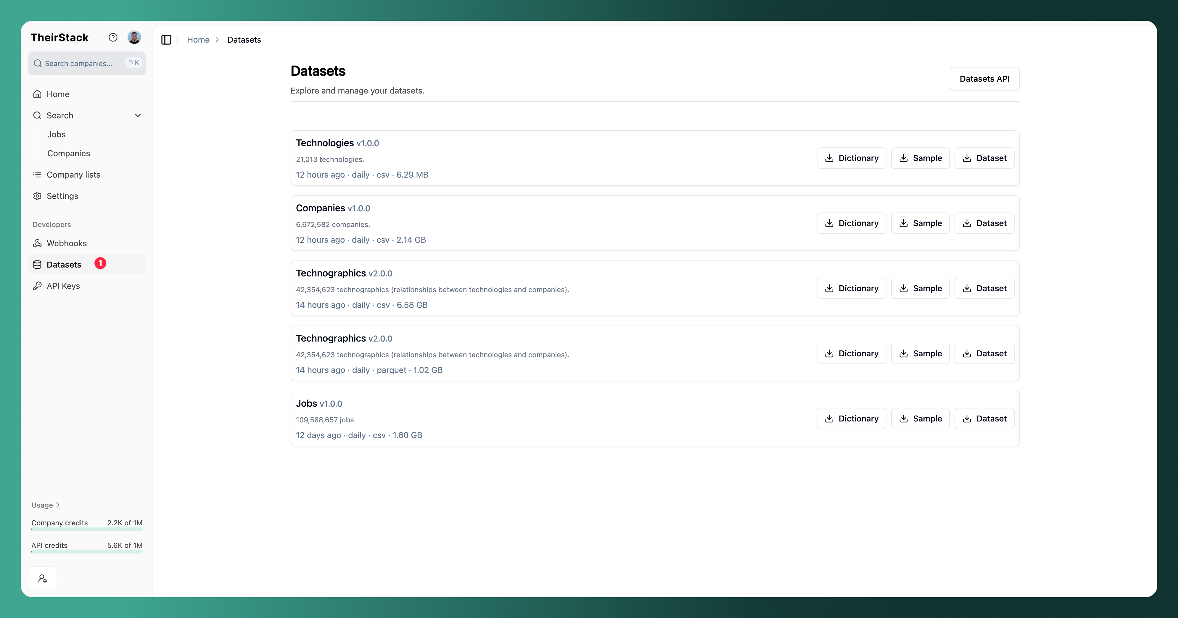Open the Datasets section showing one notification
The width and height of the screenshot is (1178, 618).
click(x=64, y=264)
